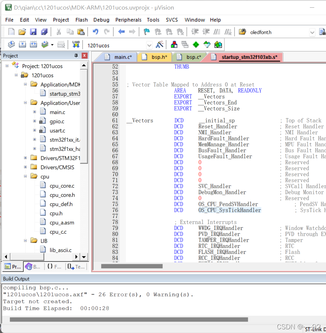Paste clipboard contents with the paste icon
This screenshot has height=333, width=326.
[x=81, y=32]
